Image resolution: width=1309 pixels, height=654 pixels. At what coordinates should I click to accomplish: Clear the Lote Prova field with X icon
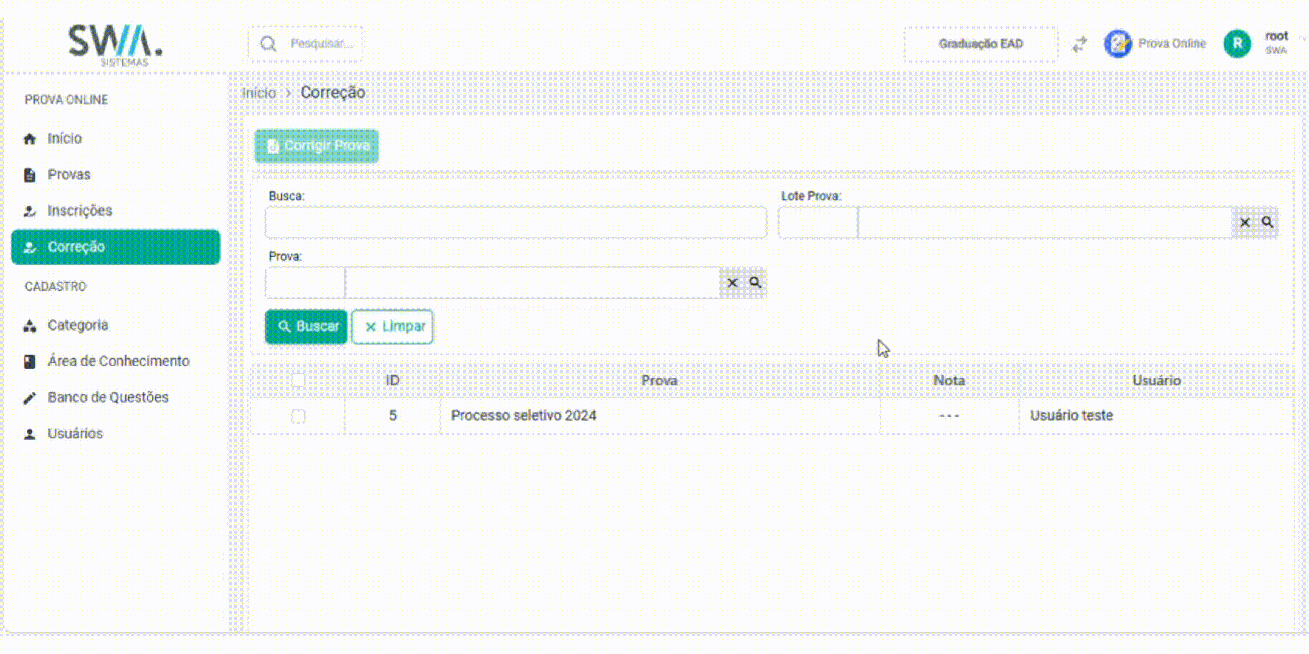[1245, 222]
